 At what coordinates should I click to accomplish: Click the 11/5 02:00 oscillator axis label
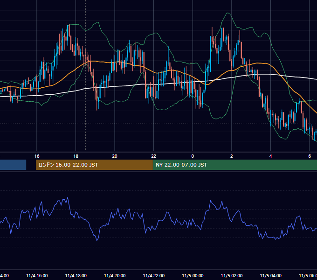232,276
